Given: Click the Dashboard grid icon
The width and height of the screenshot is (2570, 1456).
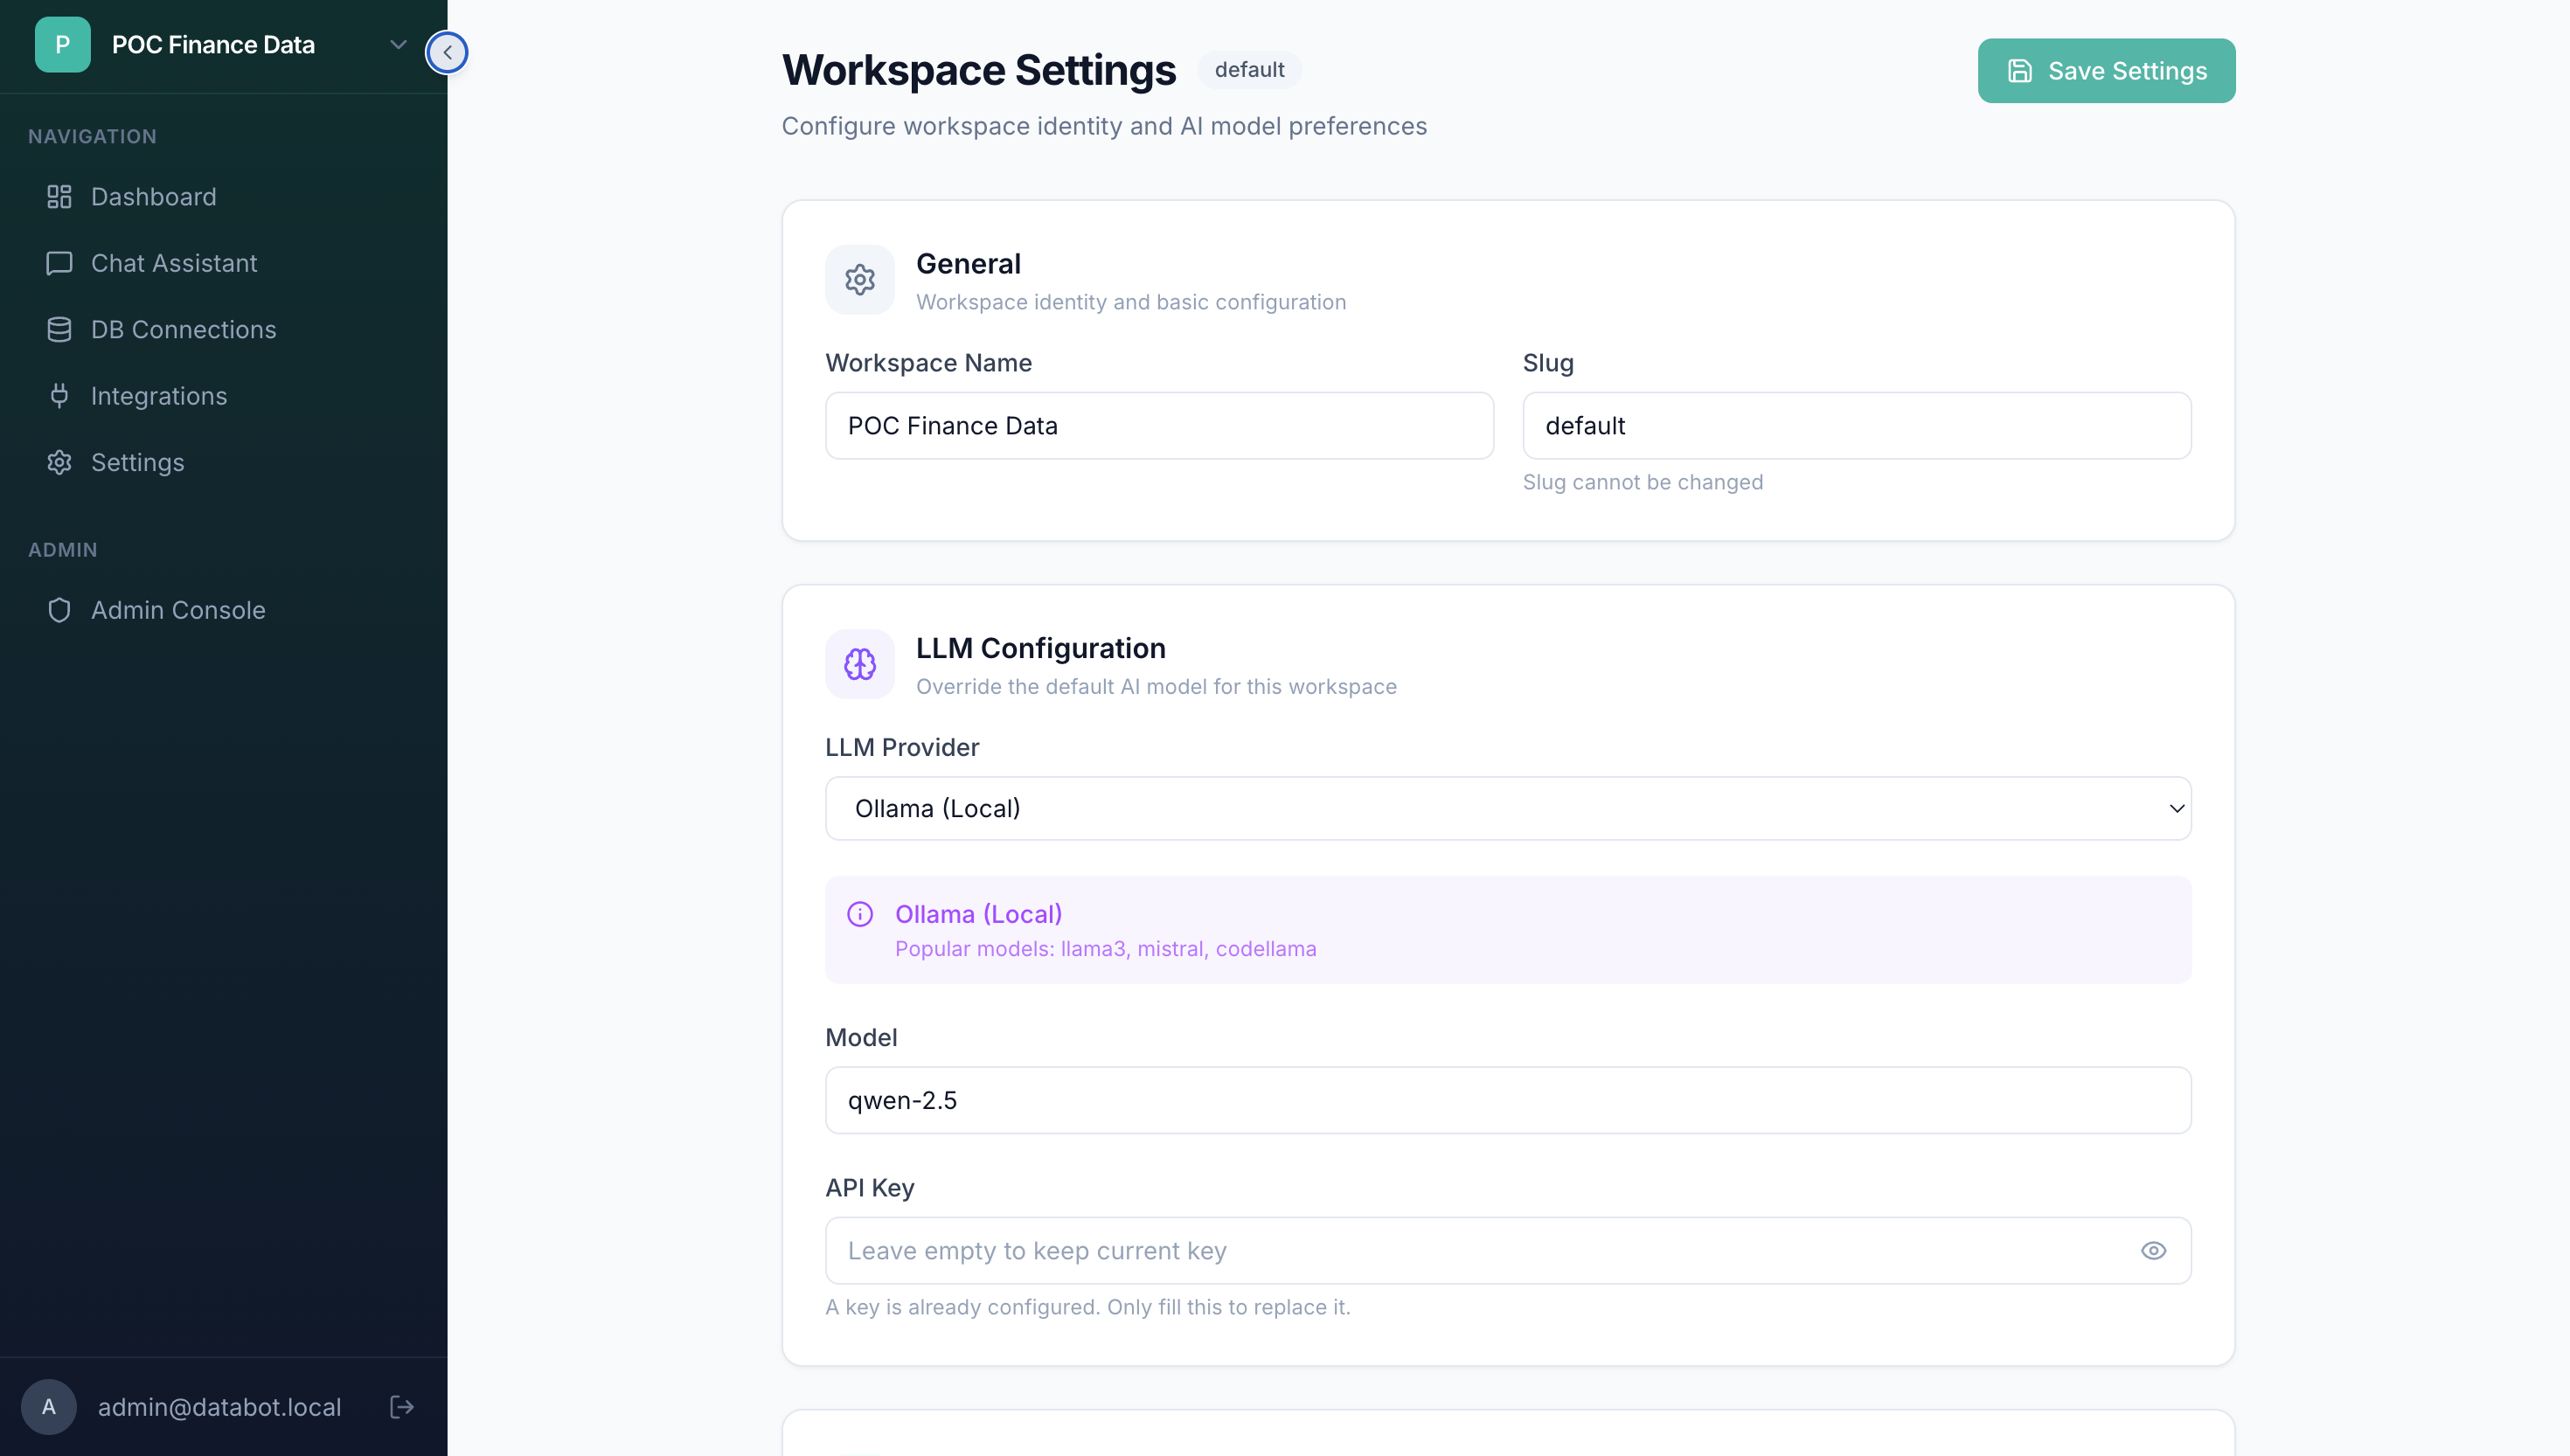Looking at the screenshot, I should 59,196.
